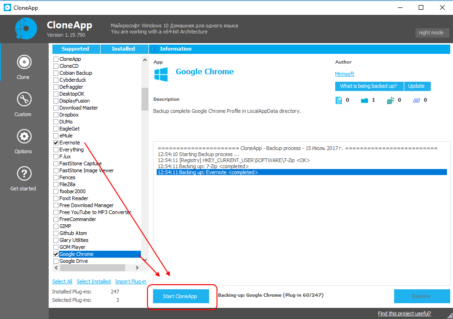Image resolution: width=453 pixels, height=319 pixels.
Task: Check the Dropbox checkbox
Action: [56, 115]
